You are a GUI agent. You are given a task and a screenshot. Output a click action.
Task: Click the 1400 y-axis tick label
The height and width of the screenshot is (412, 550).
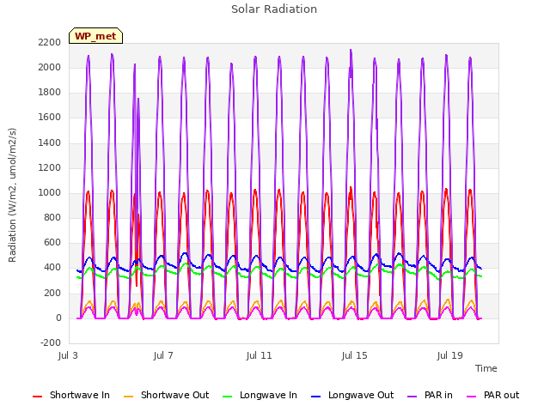coord(50,143)
